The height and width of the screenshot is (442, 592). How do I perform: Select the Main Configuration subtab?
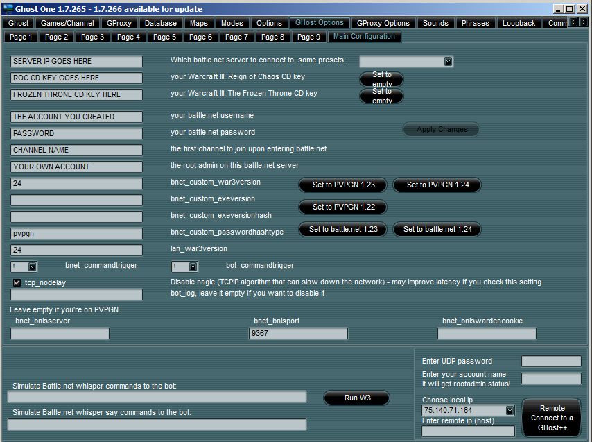pyautogui.click(x=364, y=37)
